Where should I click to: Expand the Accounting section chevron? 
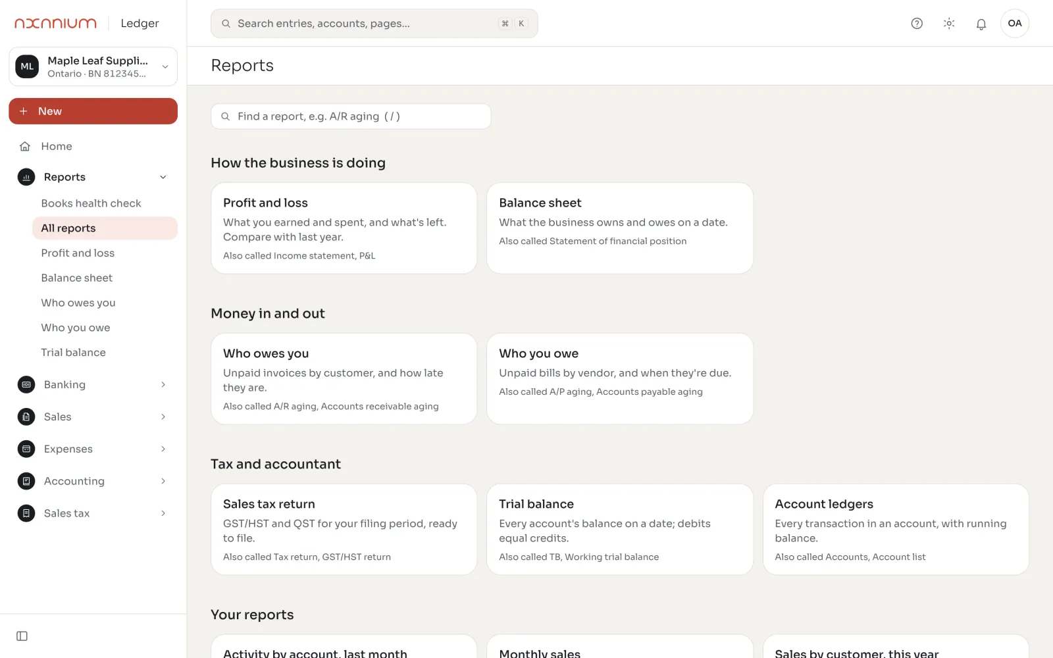[x=163, y=482]
